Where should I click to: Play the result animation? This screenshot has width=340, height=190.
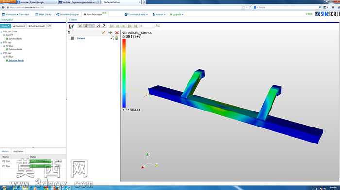tap(123, 26)
